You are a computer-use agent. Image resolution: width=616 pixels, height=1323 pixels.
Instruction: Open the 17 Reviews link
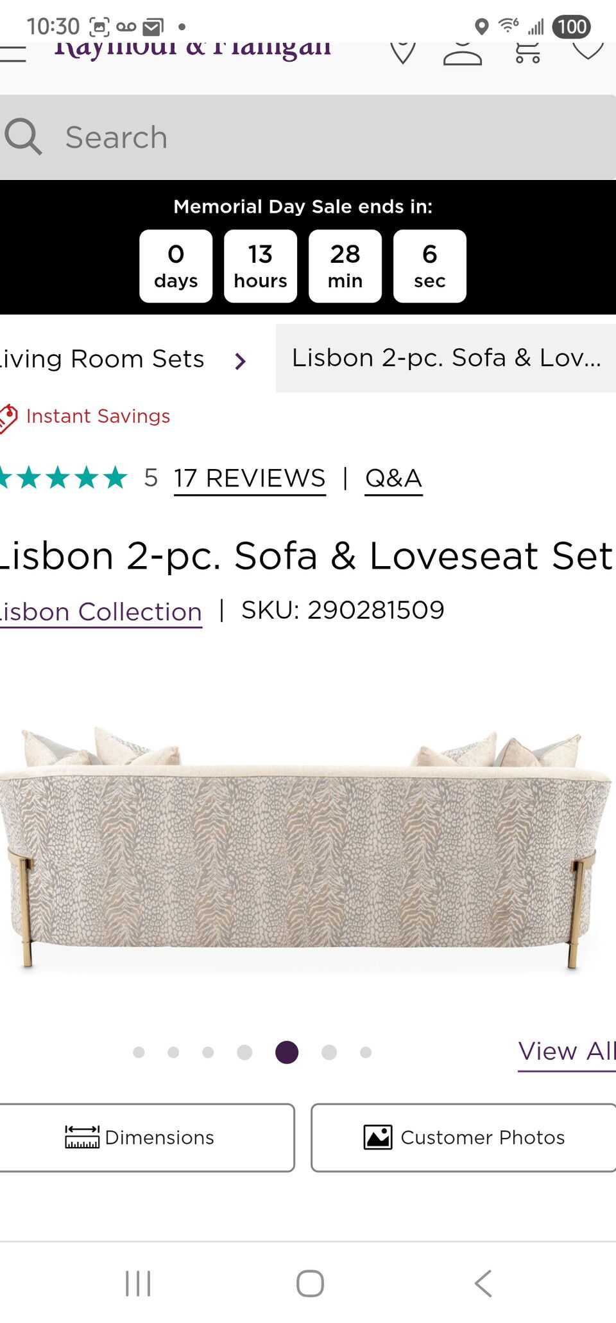point(250,479)
